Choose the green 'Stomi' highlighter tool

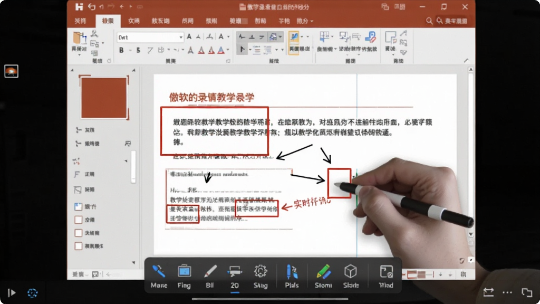[x=323, y=276]
